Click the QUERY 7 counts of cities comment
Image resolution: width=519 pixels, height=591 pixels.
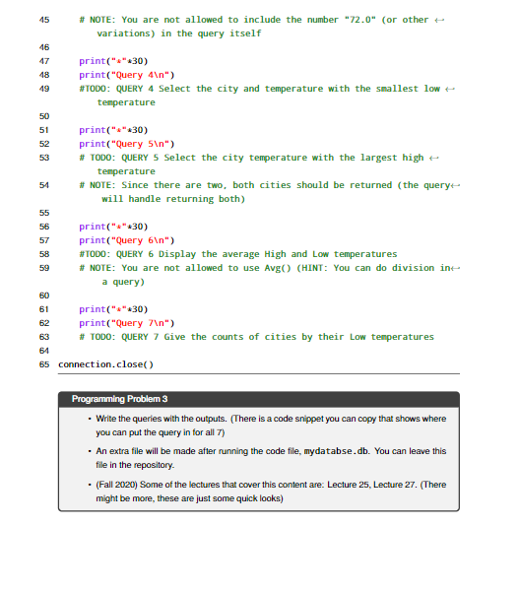point(256,337)
